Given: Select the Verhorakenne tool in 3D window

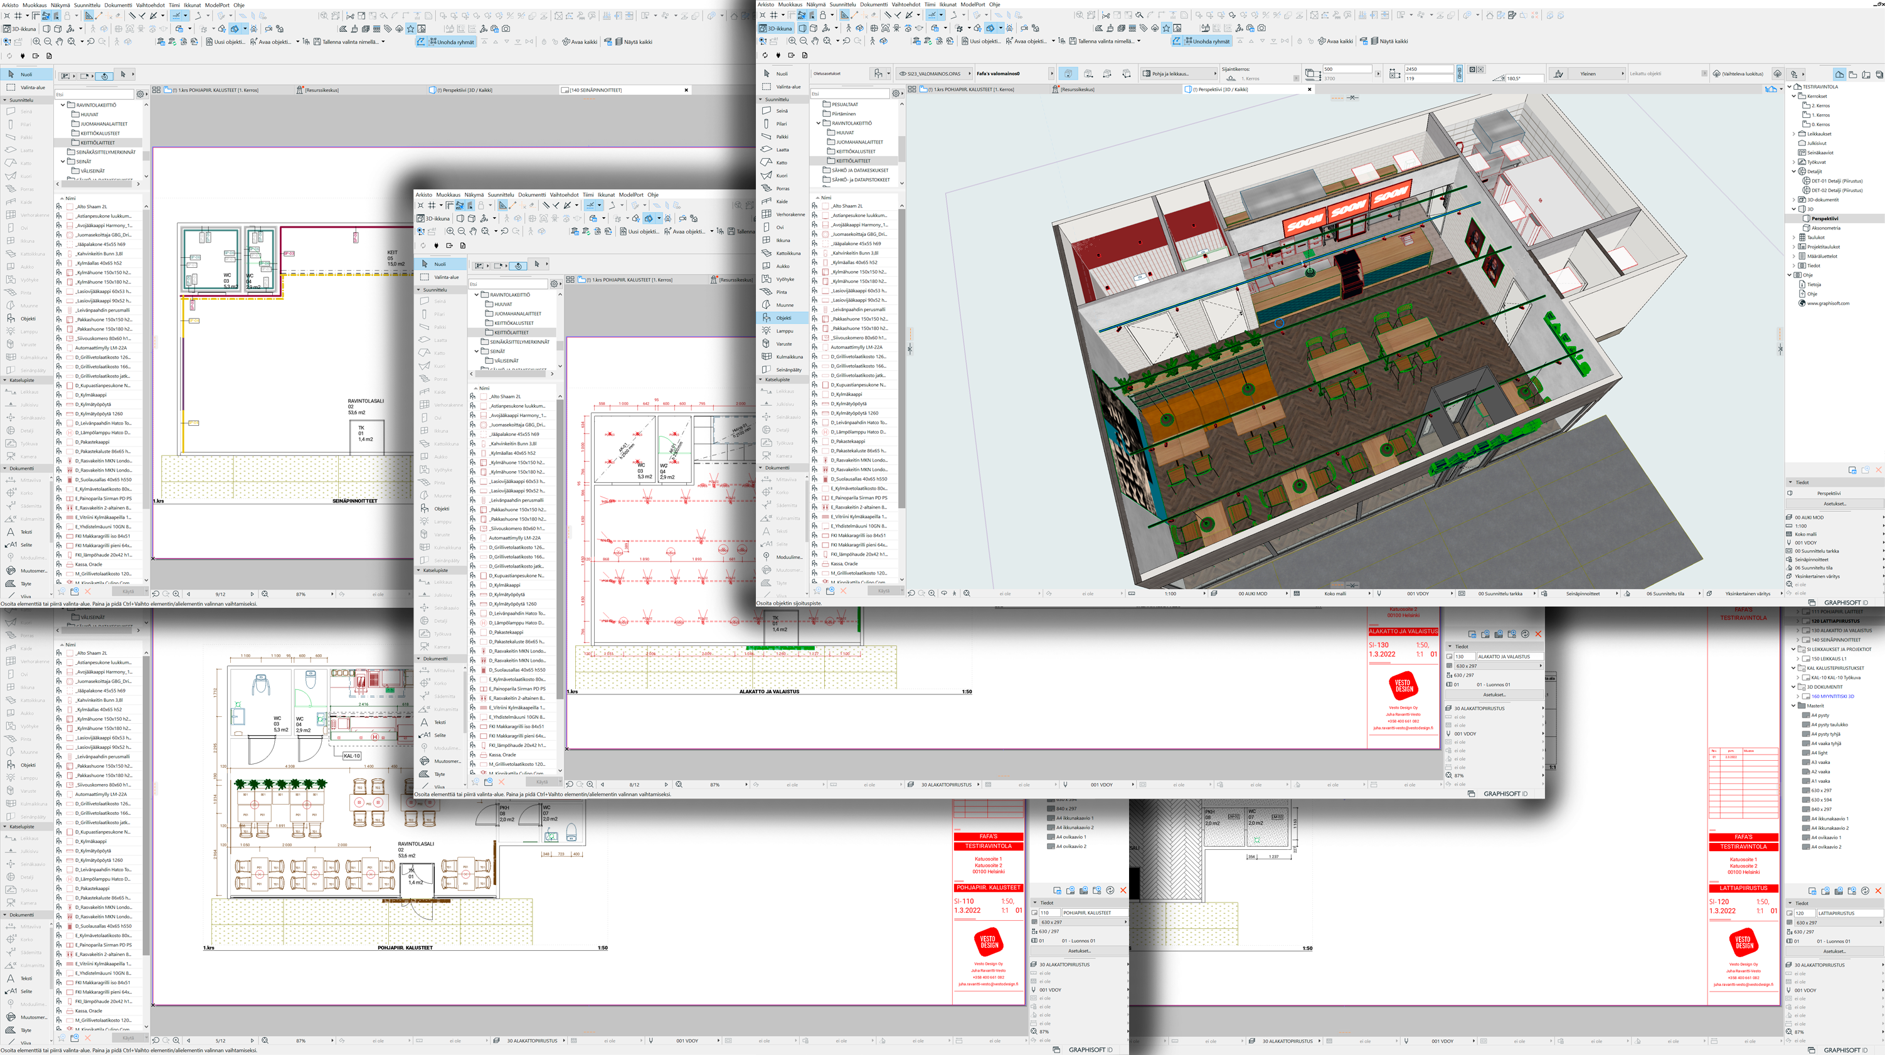Looking at the screenshot, I should click(x=782, y=215).
